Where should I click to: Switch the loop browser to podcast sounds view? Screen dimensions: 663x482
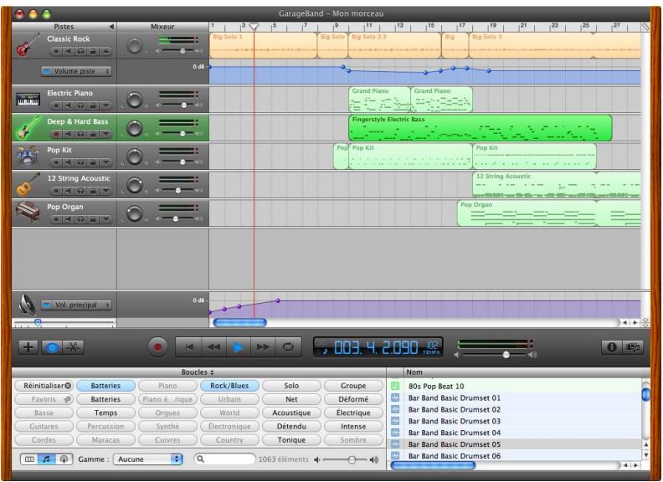click(64, 459)
